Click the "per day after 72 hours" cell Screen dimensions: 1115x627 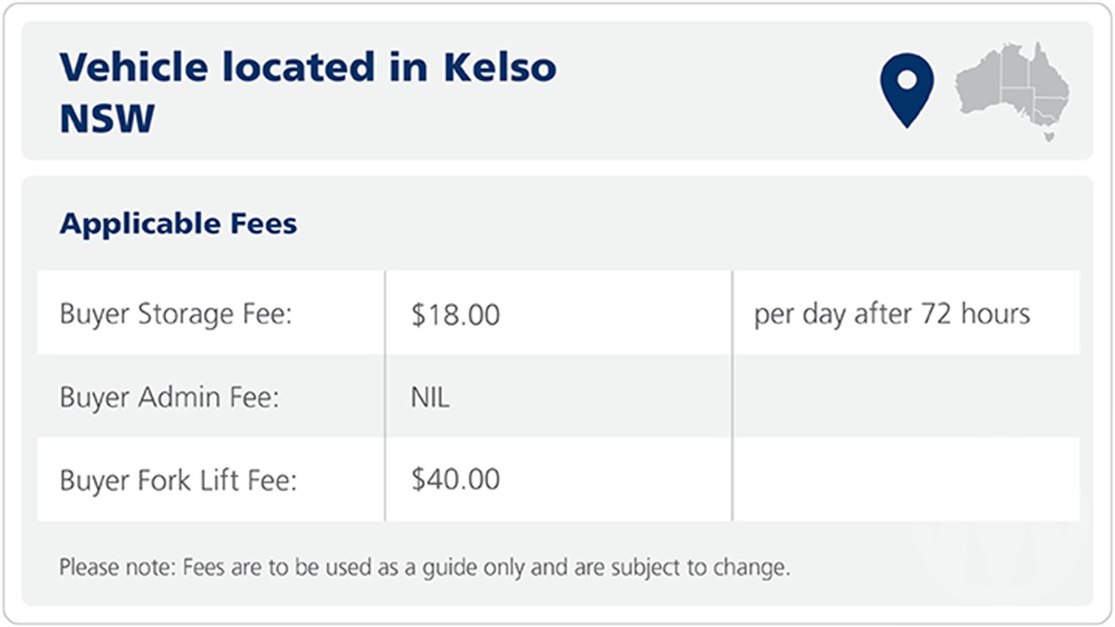tap(892, 313)
